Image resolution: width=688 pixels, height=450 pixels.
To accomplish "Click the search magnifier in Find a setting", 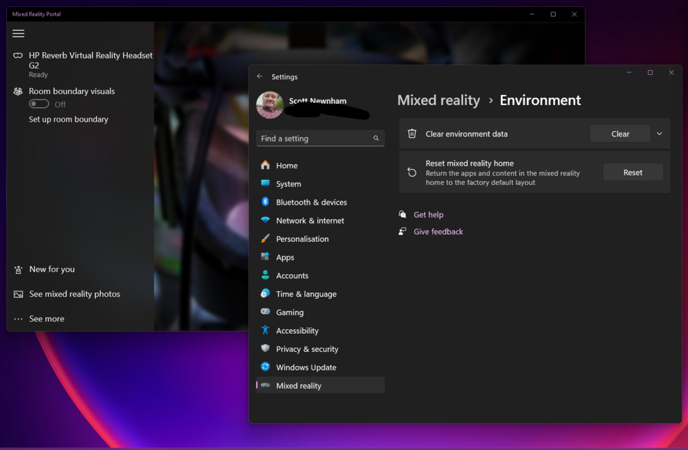I will coord(376,138).
